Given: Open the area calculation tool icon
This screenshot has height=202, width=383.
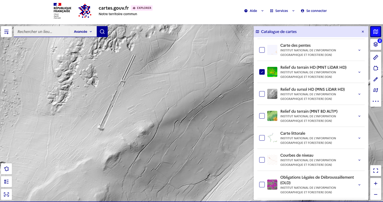Looking at the screenshot, I should (376, 68).
